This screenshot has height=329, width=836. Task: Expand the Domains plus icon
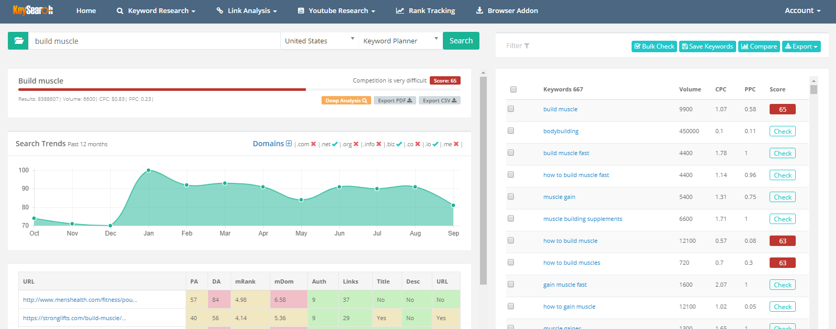coord(289,144)
